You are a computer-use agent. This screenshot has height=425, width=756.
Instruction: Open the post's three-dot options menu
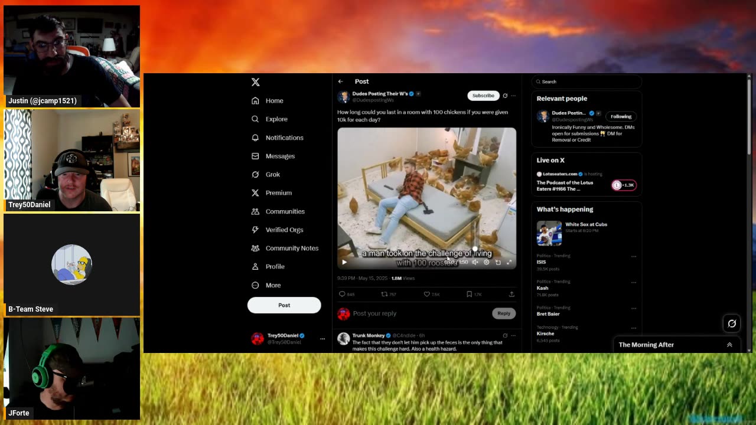[x=513, y=96]
